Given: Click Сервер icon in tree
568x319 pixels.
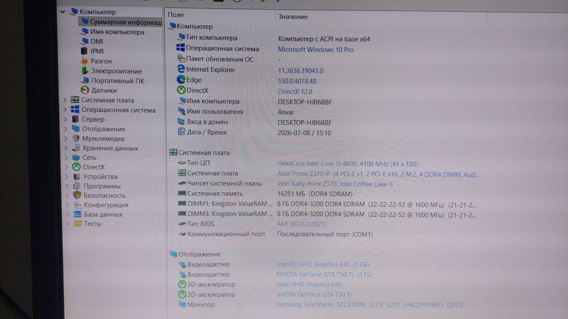Looking at the screenshot, I should (75, 119).
